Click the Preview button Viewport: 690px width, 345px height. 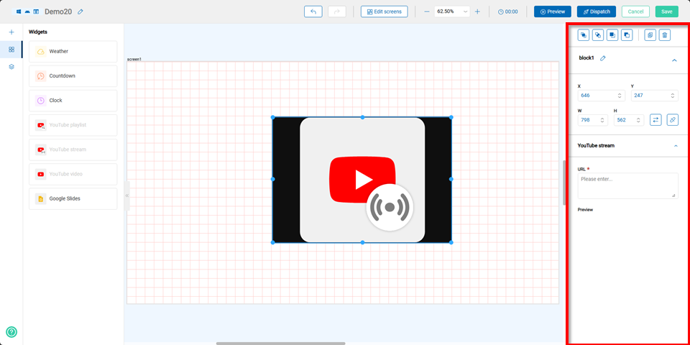(552, 11)
